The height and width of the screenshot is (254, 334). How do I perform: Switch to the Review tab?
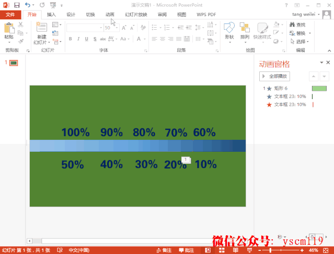pos(163,15)
